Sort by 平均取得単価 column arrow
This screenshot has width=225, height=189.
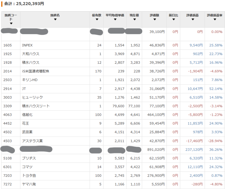click(x=115, y=19)
